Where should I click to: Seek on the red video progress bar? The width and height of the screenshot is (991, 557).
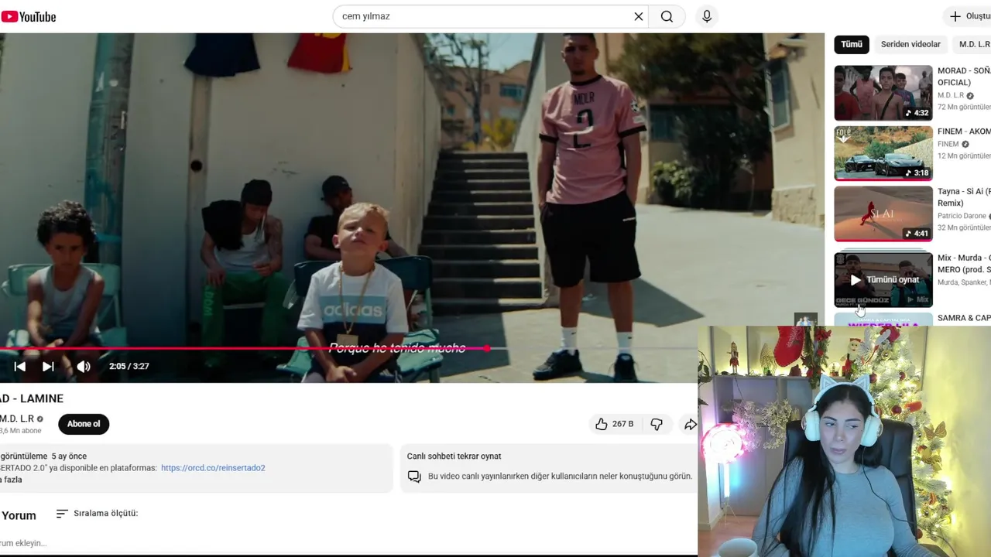pos(348,348)
